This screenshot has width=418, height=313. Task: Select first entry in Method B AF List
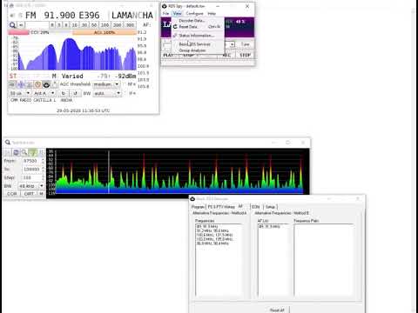(x=269, y=226)
